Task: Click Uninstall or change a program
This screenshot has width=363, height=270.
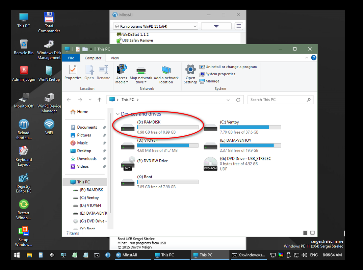Action: coord(228,67)
